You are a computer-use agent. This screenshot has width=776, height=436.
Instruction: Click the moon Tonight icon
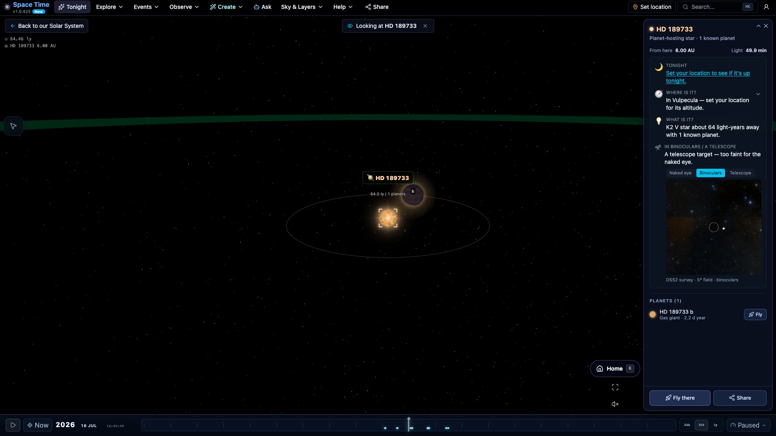coord(659,67)
